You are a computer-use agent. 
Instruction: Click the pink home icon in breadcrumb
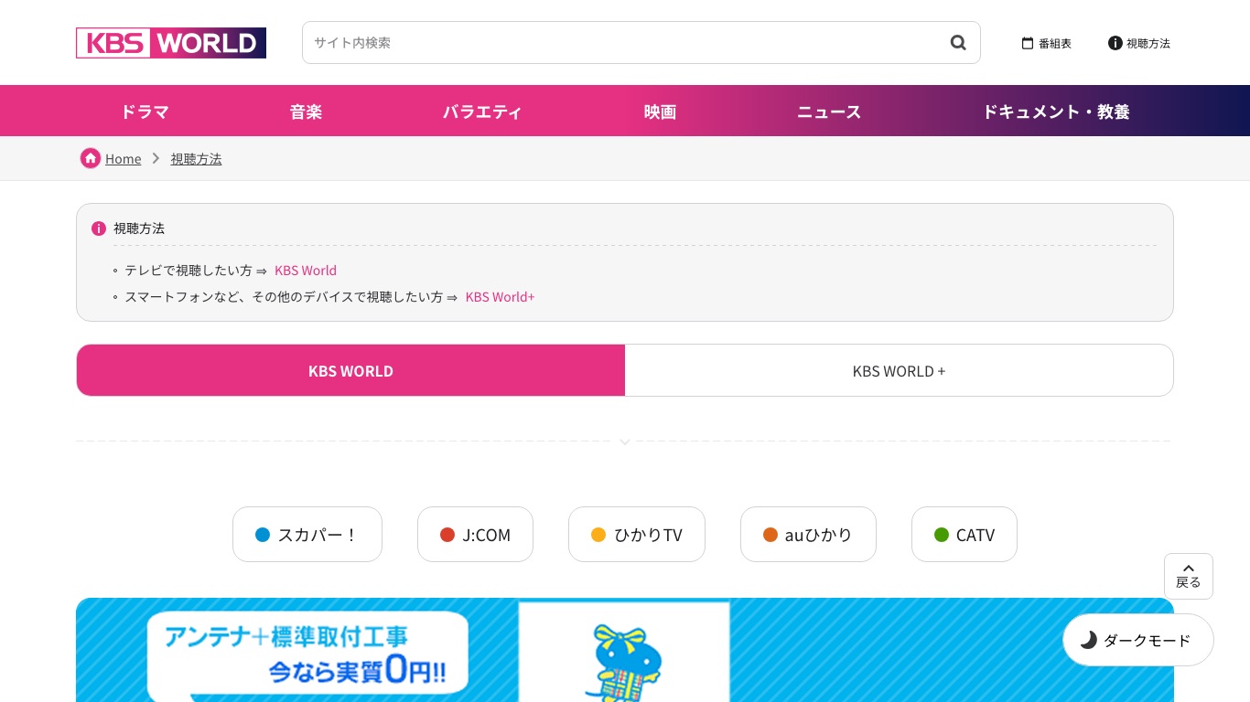click(x=90, y=158)
